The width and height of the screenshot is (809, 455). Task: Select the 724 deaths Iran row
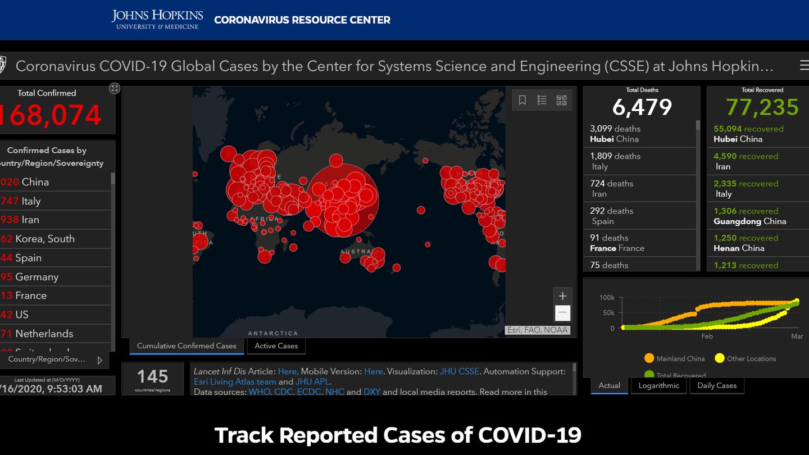pos(640,189)
